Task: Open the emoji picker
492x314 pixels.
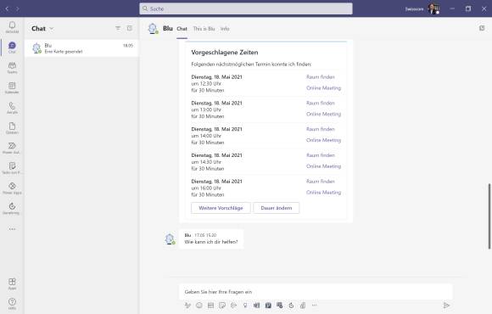Action: click(199, 305)
